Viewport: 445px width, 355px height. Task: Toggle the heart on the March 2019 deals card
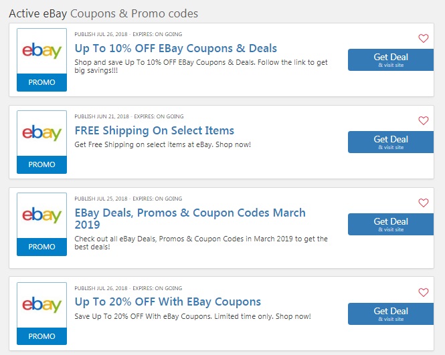point(423,203)
